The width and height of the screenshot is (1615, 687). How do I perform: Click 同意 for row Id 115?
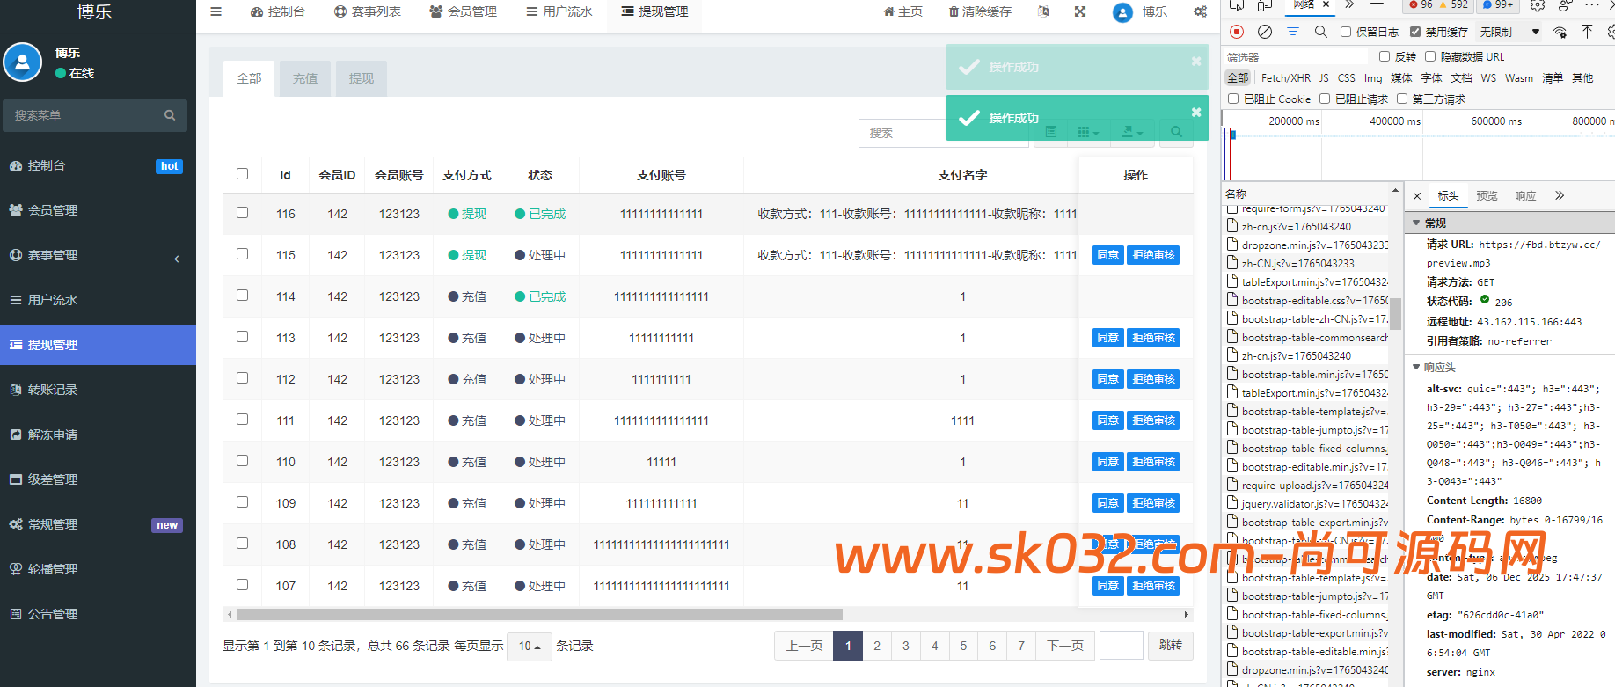pyautogui.click(x=1108, y=255)
